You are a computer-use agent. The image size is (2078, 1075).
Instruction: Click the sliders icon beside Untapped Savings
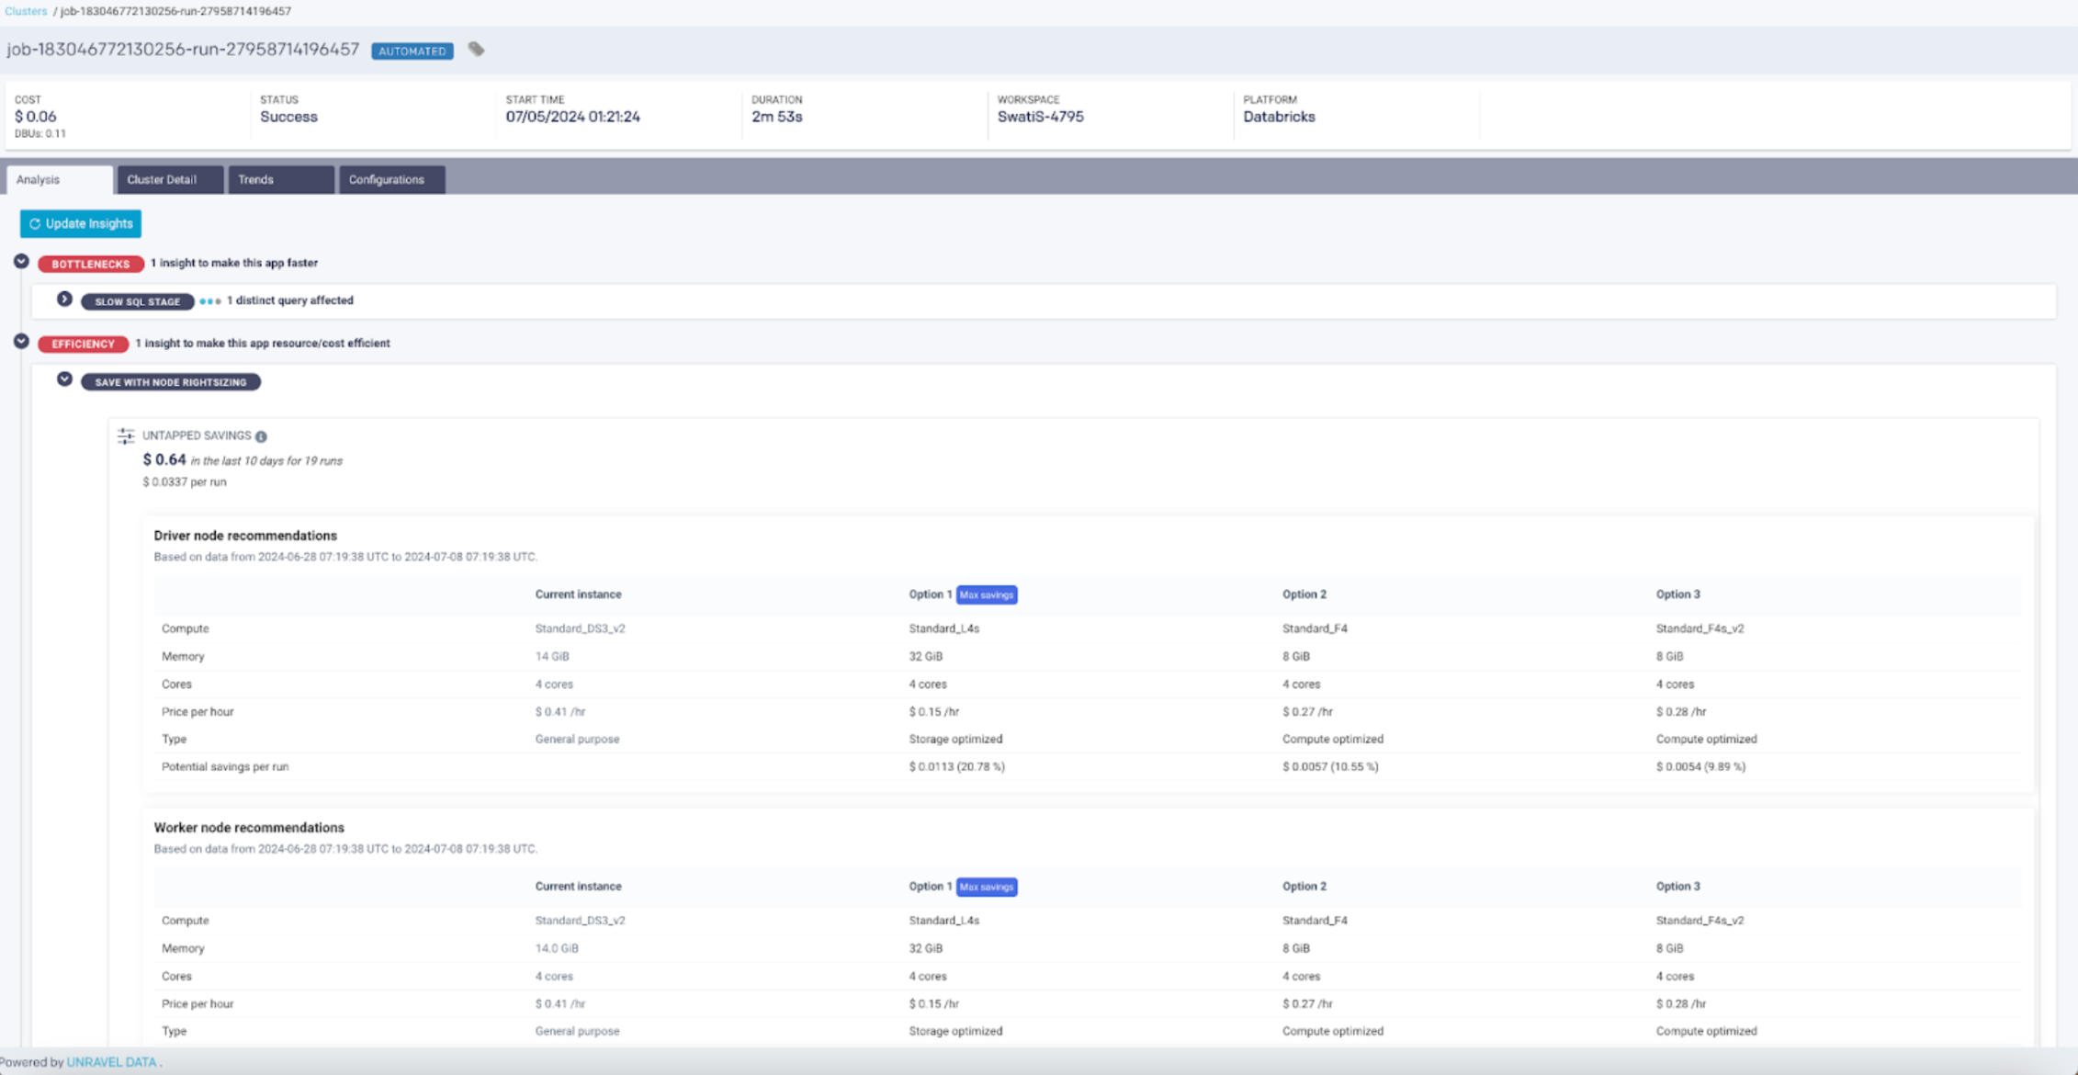click(x=126, y=436)
